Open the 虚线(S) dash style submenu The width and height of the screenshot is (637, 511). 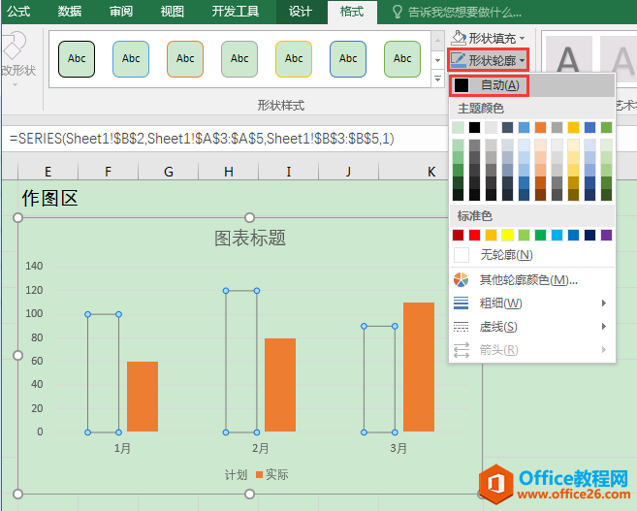tap(532, 327)
